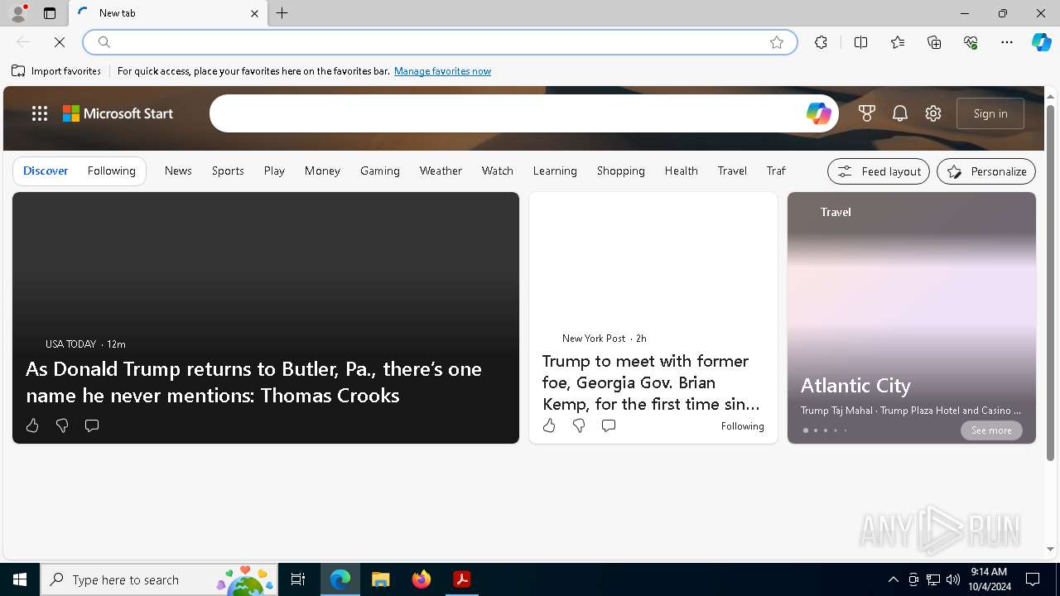Viewport: 1060px width, 596px height.
Task: Show hidden system tray icons
Action: tap(893, 579)
